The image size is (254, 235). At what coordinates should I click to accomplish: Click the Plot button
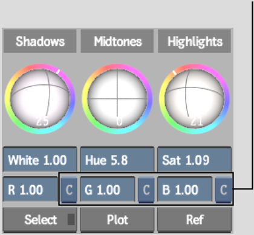117,220
